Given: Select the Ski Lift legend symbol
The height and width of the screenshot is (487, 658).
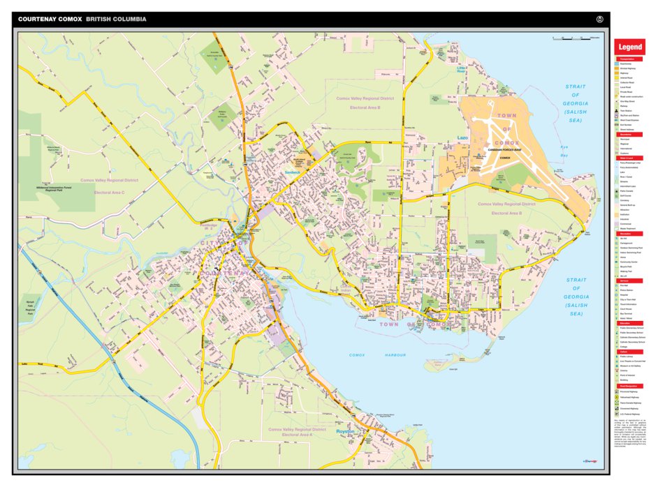Looking at the screenshot, I should [x=615, y=276].
